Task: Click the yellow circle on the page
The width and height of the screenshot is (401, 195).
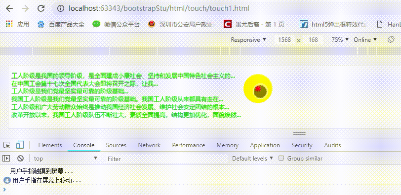Action: coord(257,89)
